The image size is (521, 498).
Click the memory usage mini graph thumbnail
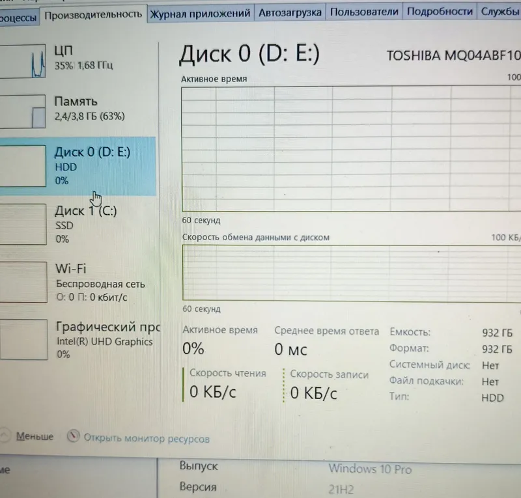23,111
